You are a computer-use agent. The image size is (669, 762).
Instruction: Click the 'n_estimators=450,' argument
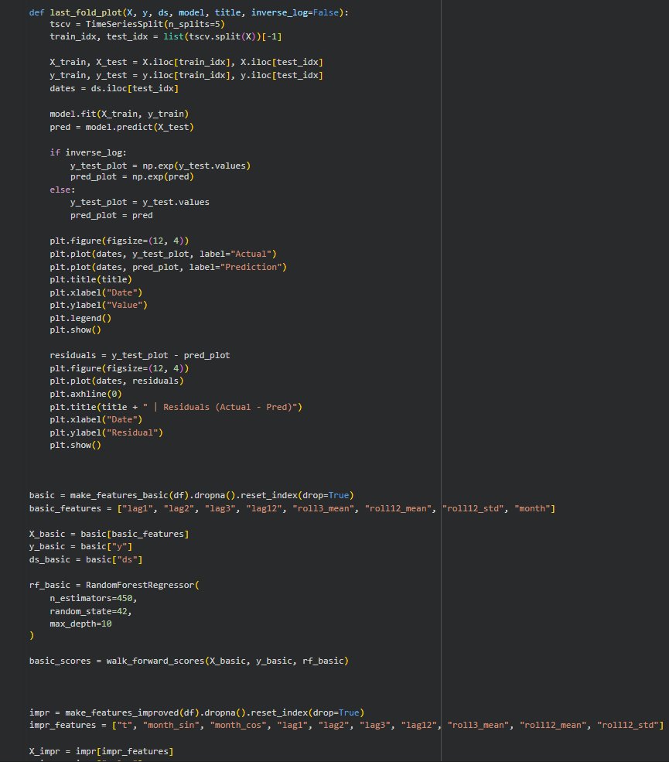coord(94,598)
